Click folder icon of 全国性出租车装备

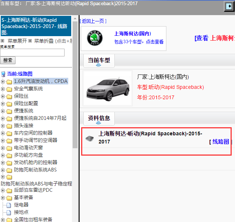pyautogui.click(x=9, y=220)
